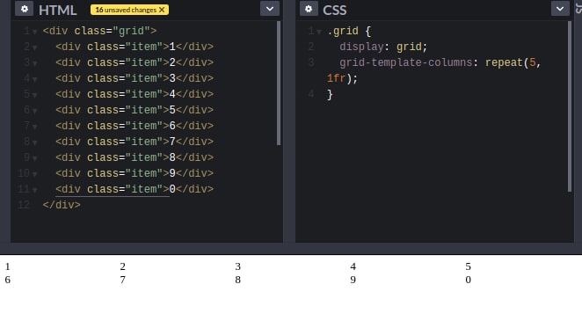Place cursor on the item 0 div line
Image resolution: width=582 pixels, height=328 pixels.
coord(135,189)
